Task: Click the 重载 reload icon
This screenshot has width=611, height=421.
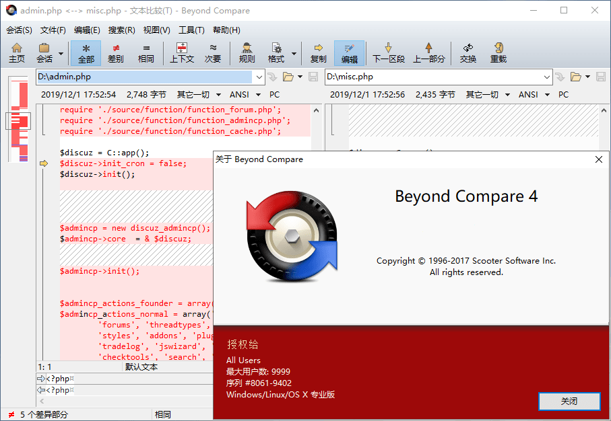Action: pos(499,53)
